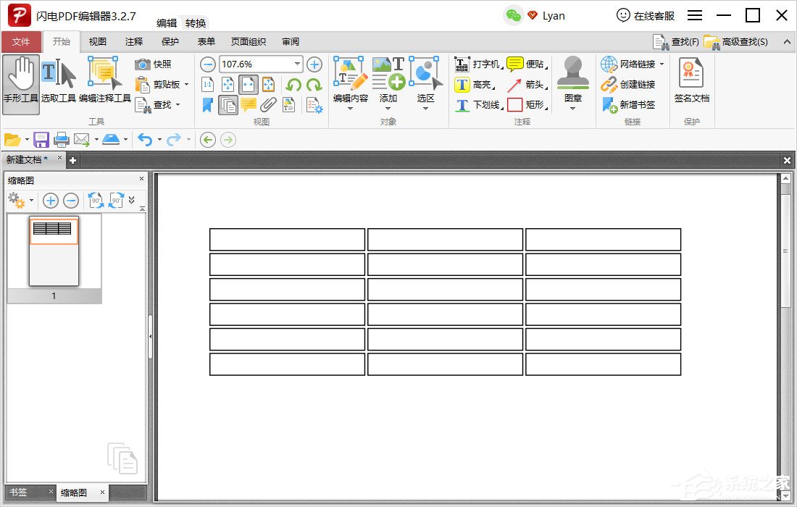Fit whole page in window

[x=228, y=84]
